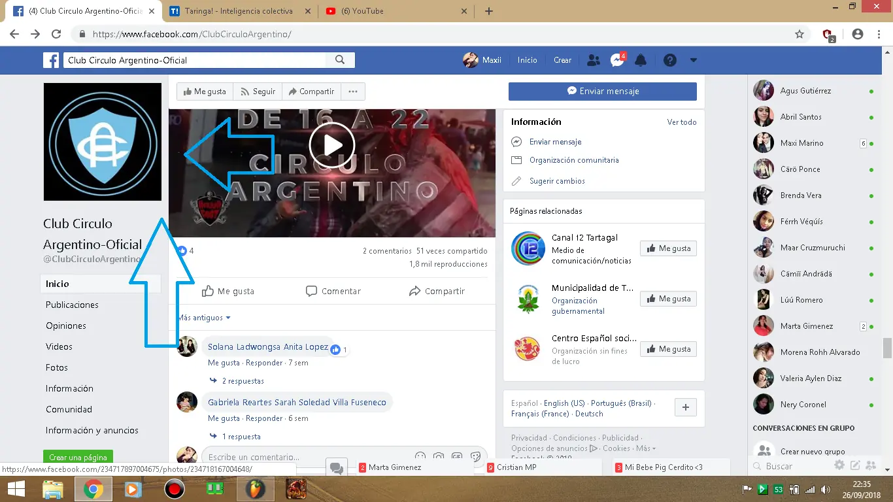Click the search magnifier button

coord(340,60)
